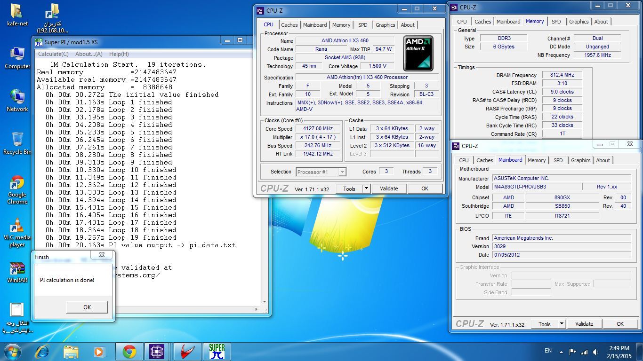Viewport: 643px width, 361px height.
Task: Click Super PI title bar icon
Action: (x=39, y=42)
